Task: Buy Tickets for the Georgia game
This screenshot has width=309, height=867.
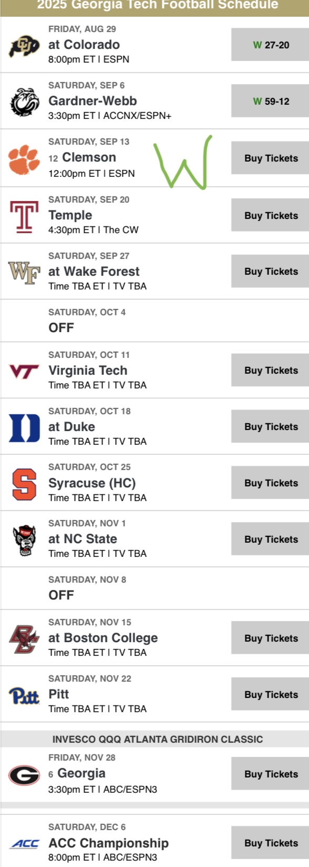Action: 270,774
